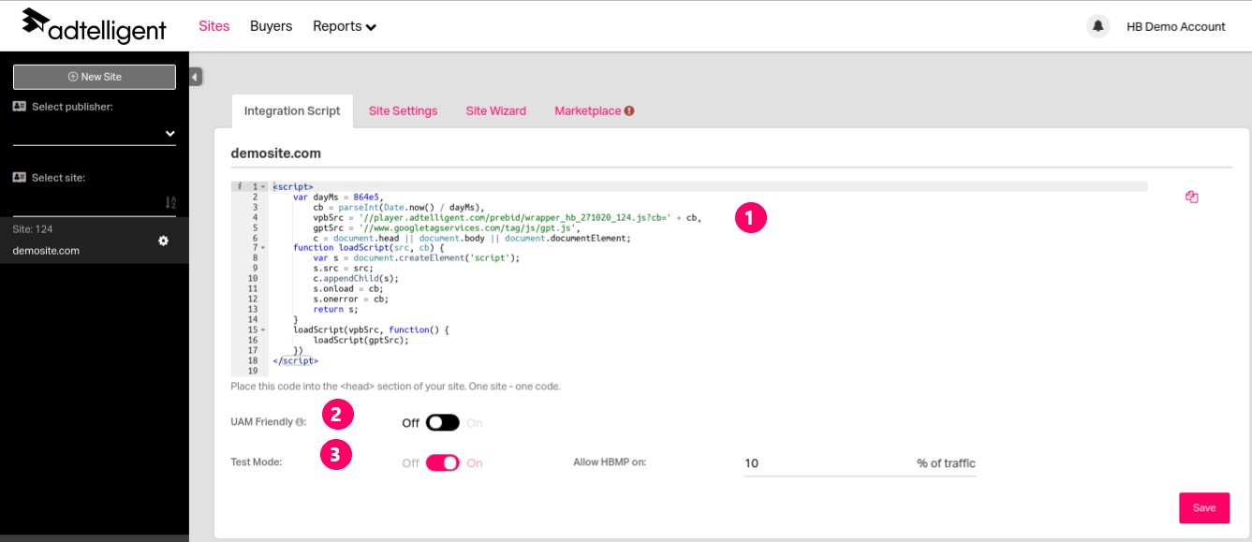1252x542 pixels.
Task: Click the New Site button
Action: 95,77
